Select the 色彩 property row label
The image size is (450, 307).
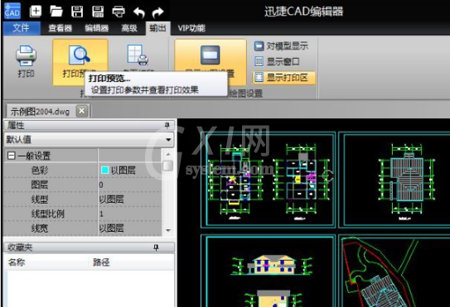click(40, 170)
